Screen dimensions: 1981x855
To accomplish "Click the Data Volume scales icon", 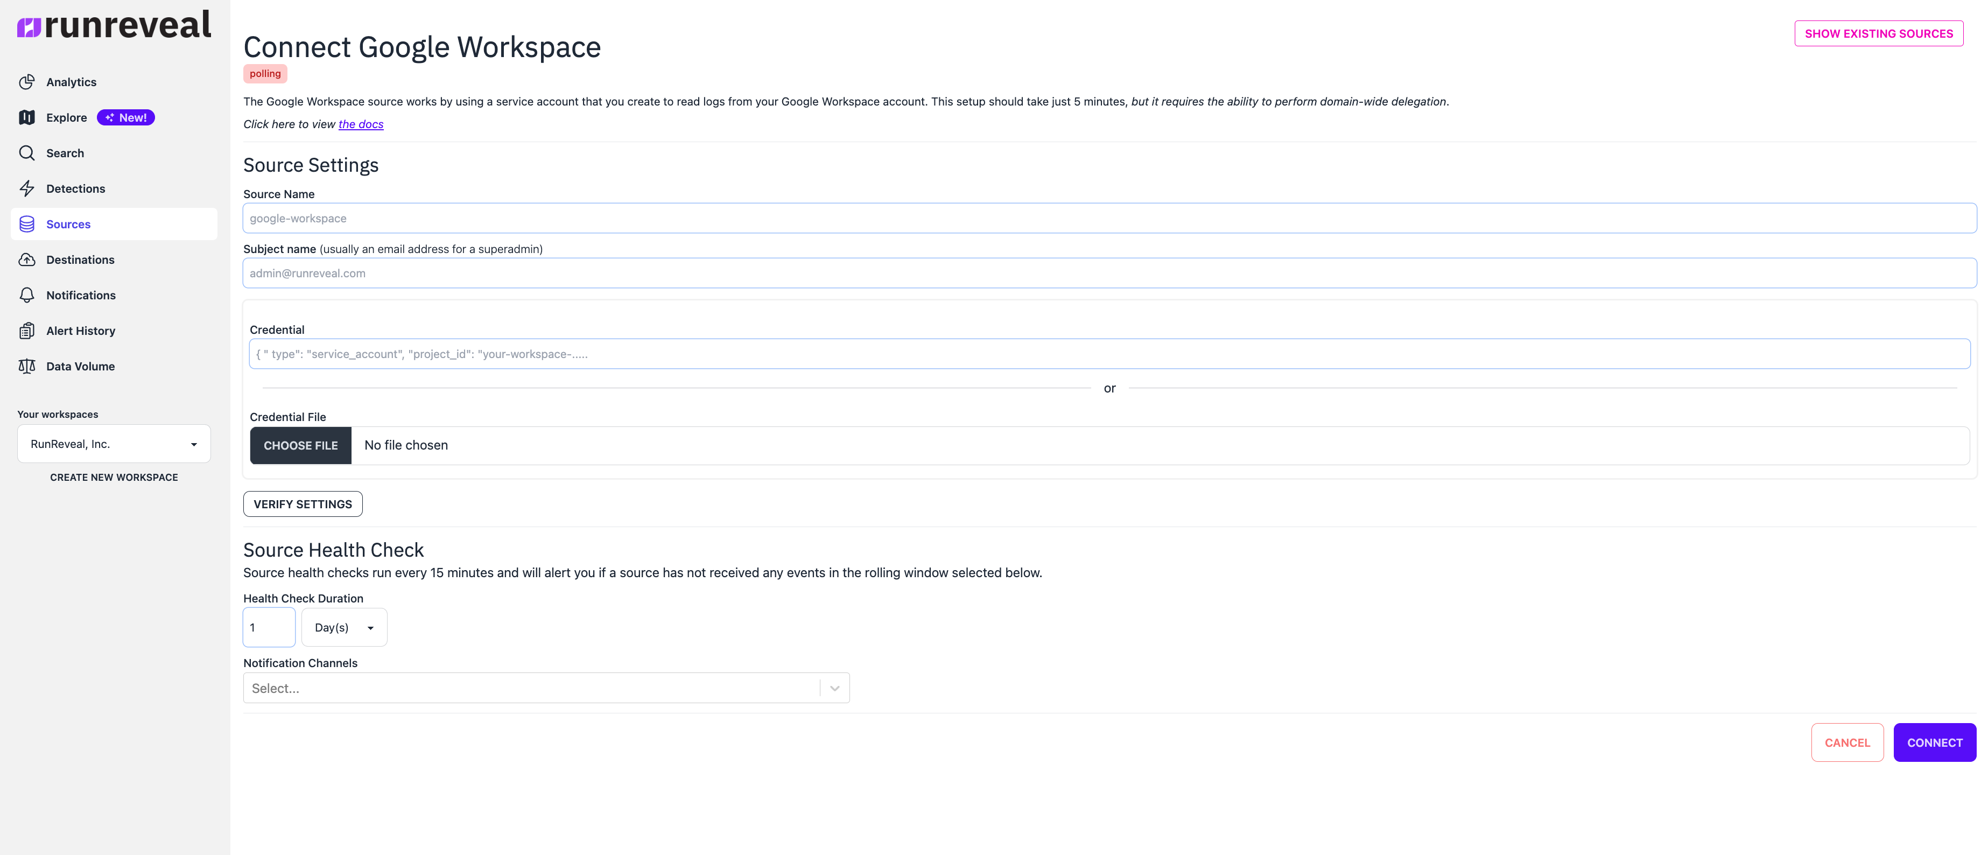I will click(x=27, y=366).
